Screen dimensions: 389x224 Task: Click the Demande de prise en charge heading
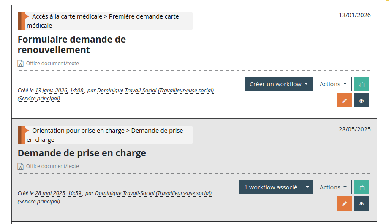(x=82, y=153)
